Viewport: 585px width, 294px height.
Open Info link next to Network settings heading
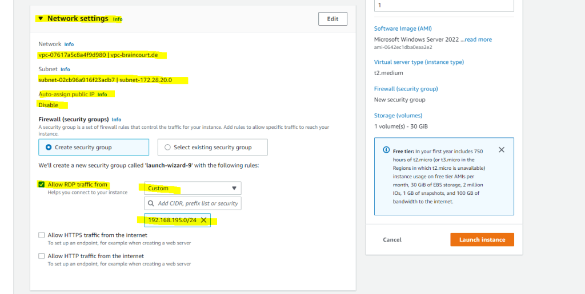tap(118, 19)
